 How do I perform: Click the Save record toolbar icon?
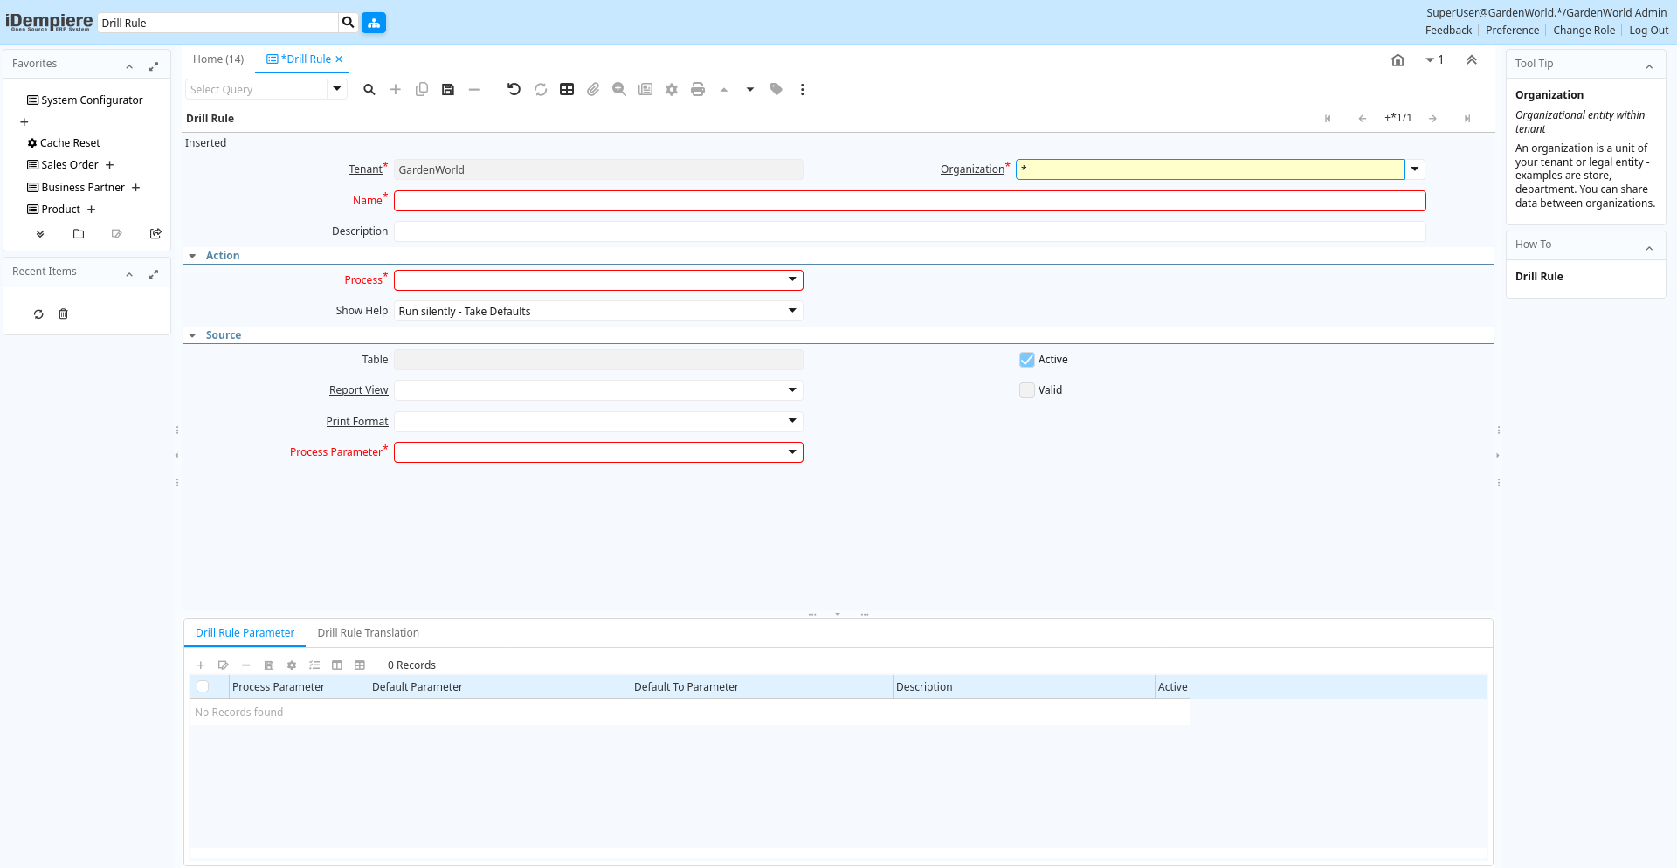point(448,89)
